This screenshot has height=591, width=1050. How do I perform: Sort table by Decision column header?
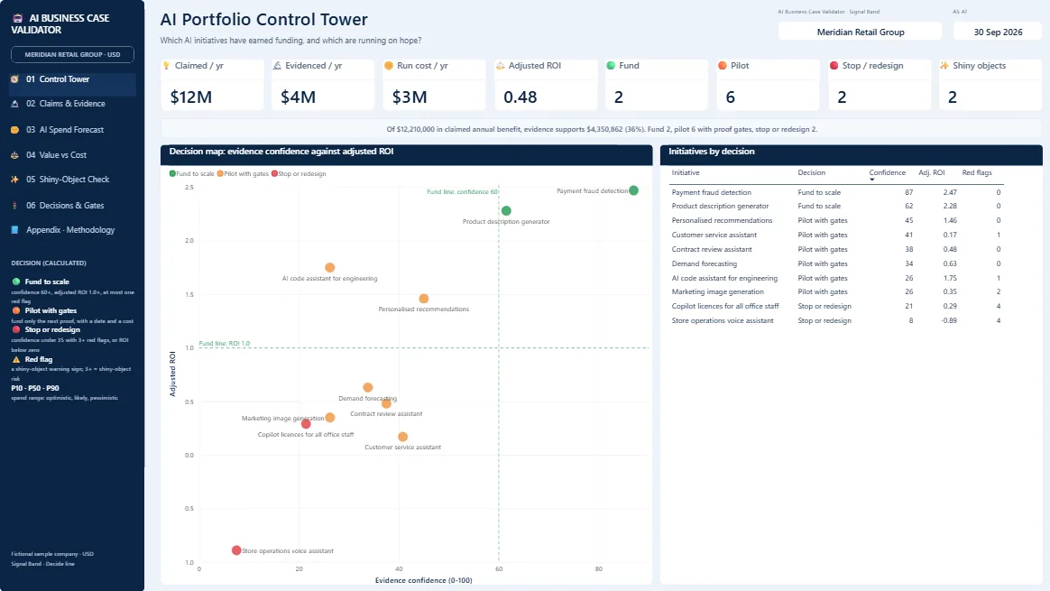point(812,173)
